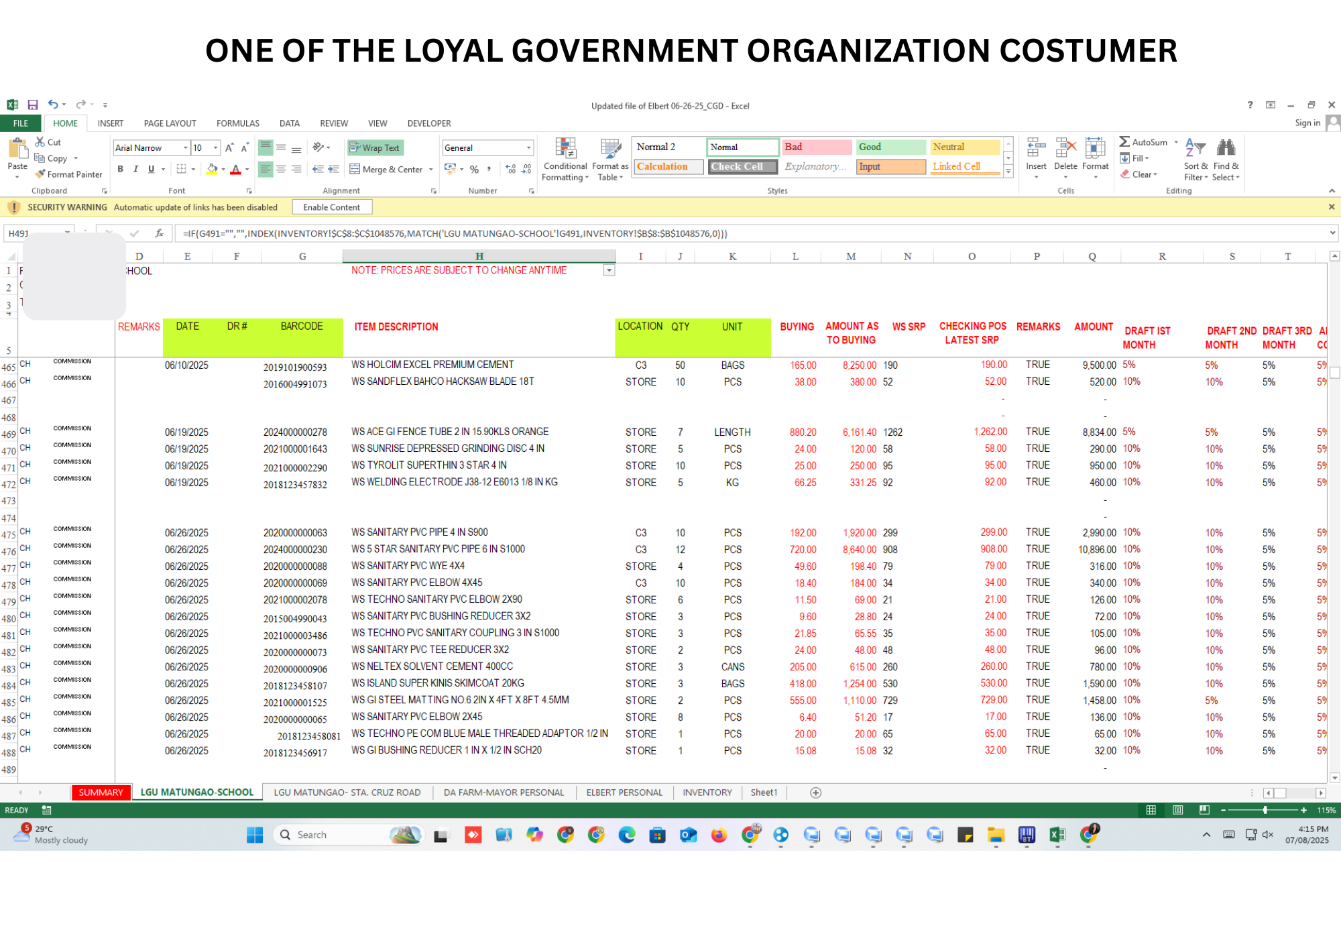
Task: Click the Normal view icon in status bar
Action: [x=1151, y=810]
